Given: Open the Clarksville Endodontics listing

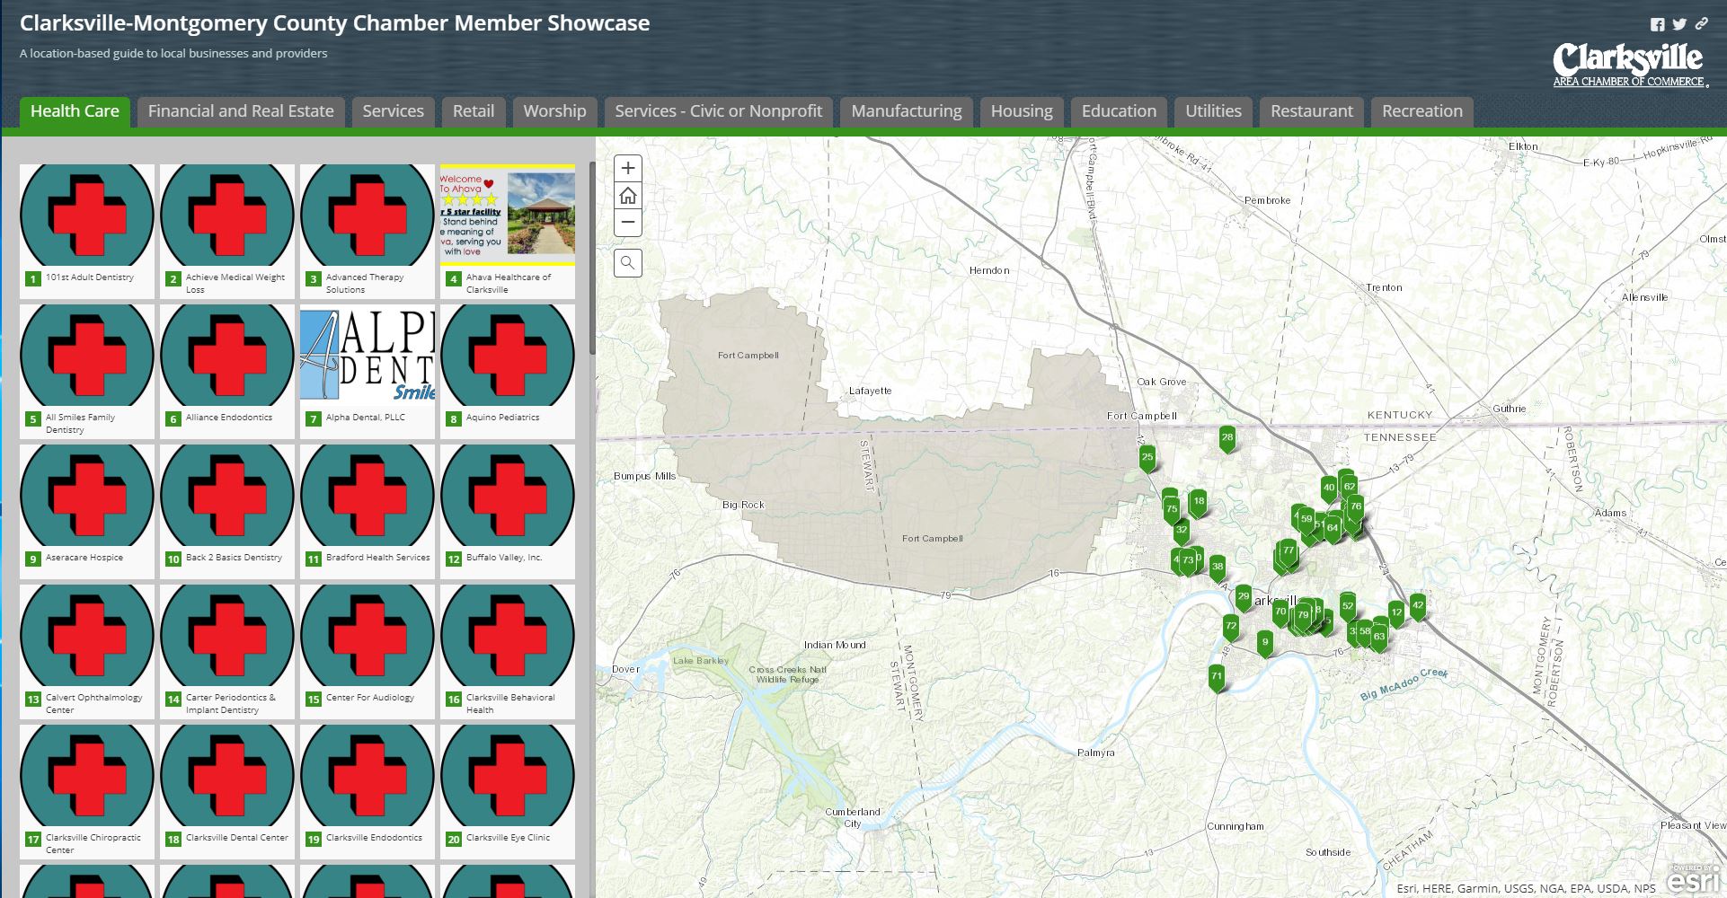Looking at the screenshot, I should tap(368, 792).
